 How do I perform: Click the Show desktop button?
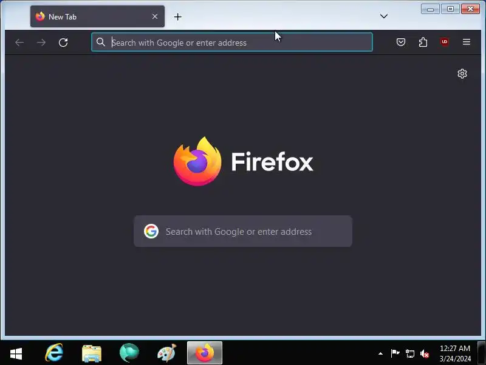[x=482, y=353]
